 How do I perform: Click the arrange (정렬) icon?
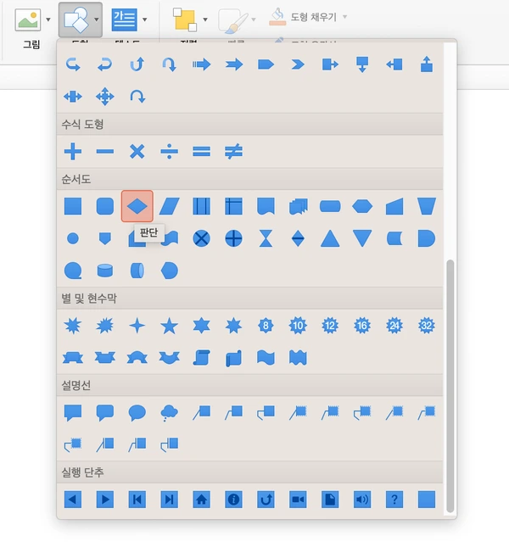[x=185, y=20]
